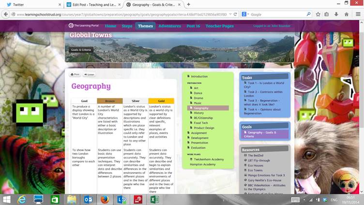Screen dimensions: 364x205
Task: Click the Google search input field
Action: click(x=286, y=15)
